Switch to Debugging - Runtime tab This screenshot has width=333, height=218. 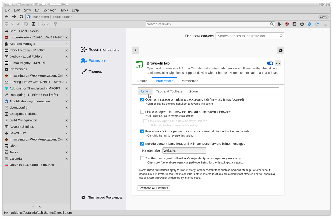pos(37,95)
